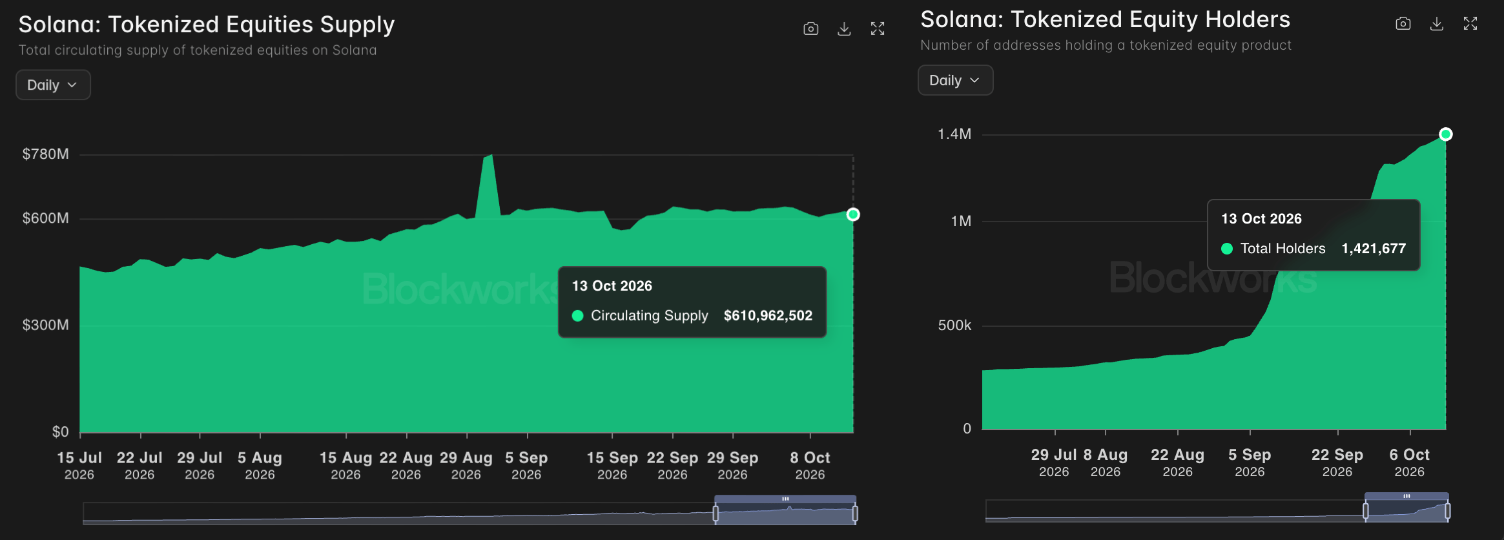Take a snapshot of Tokenized Equities Supply chart
The image size is (1504, 540).
click(811, 28)
